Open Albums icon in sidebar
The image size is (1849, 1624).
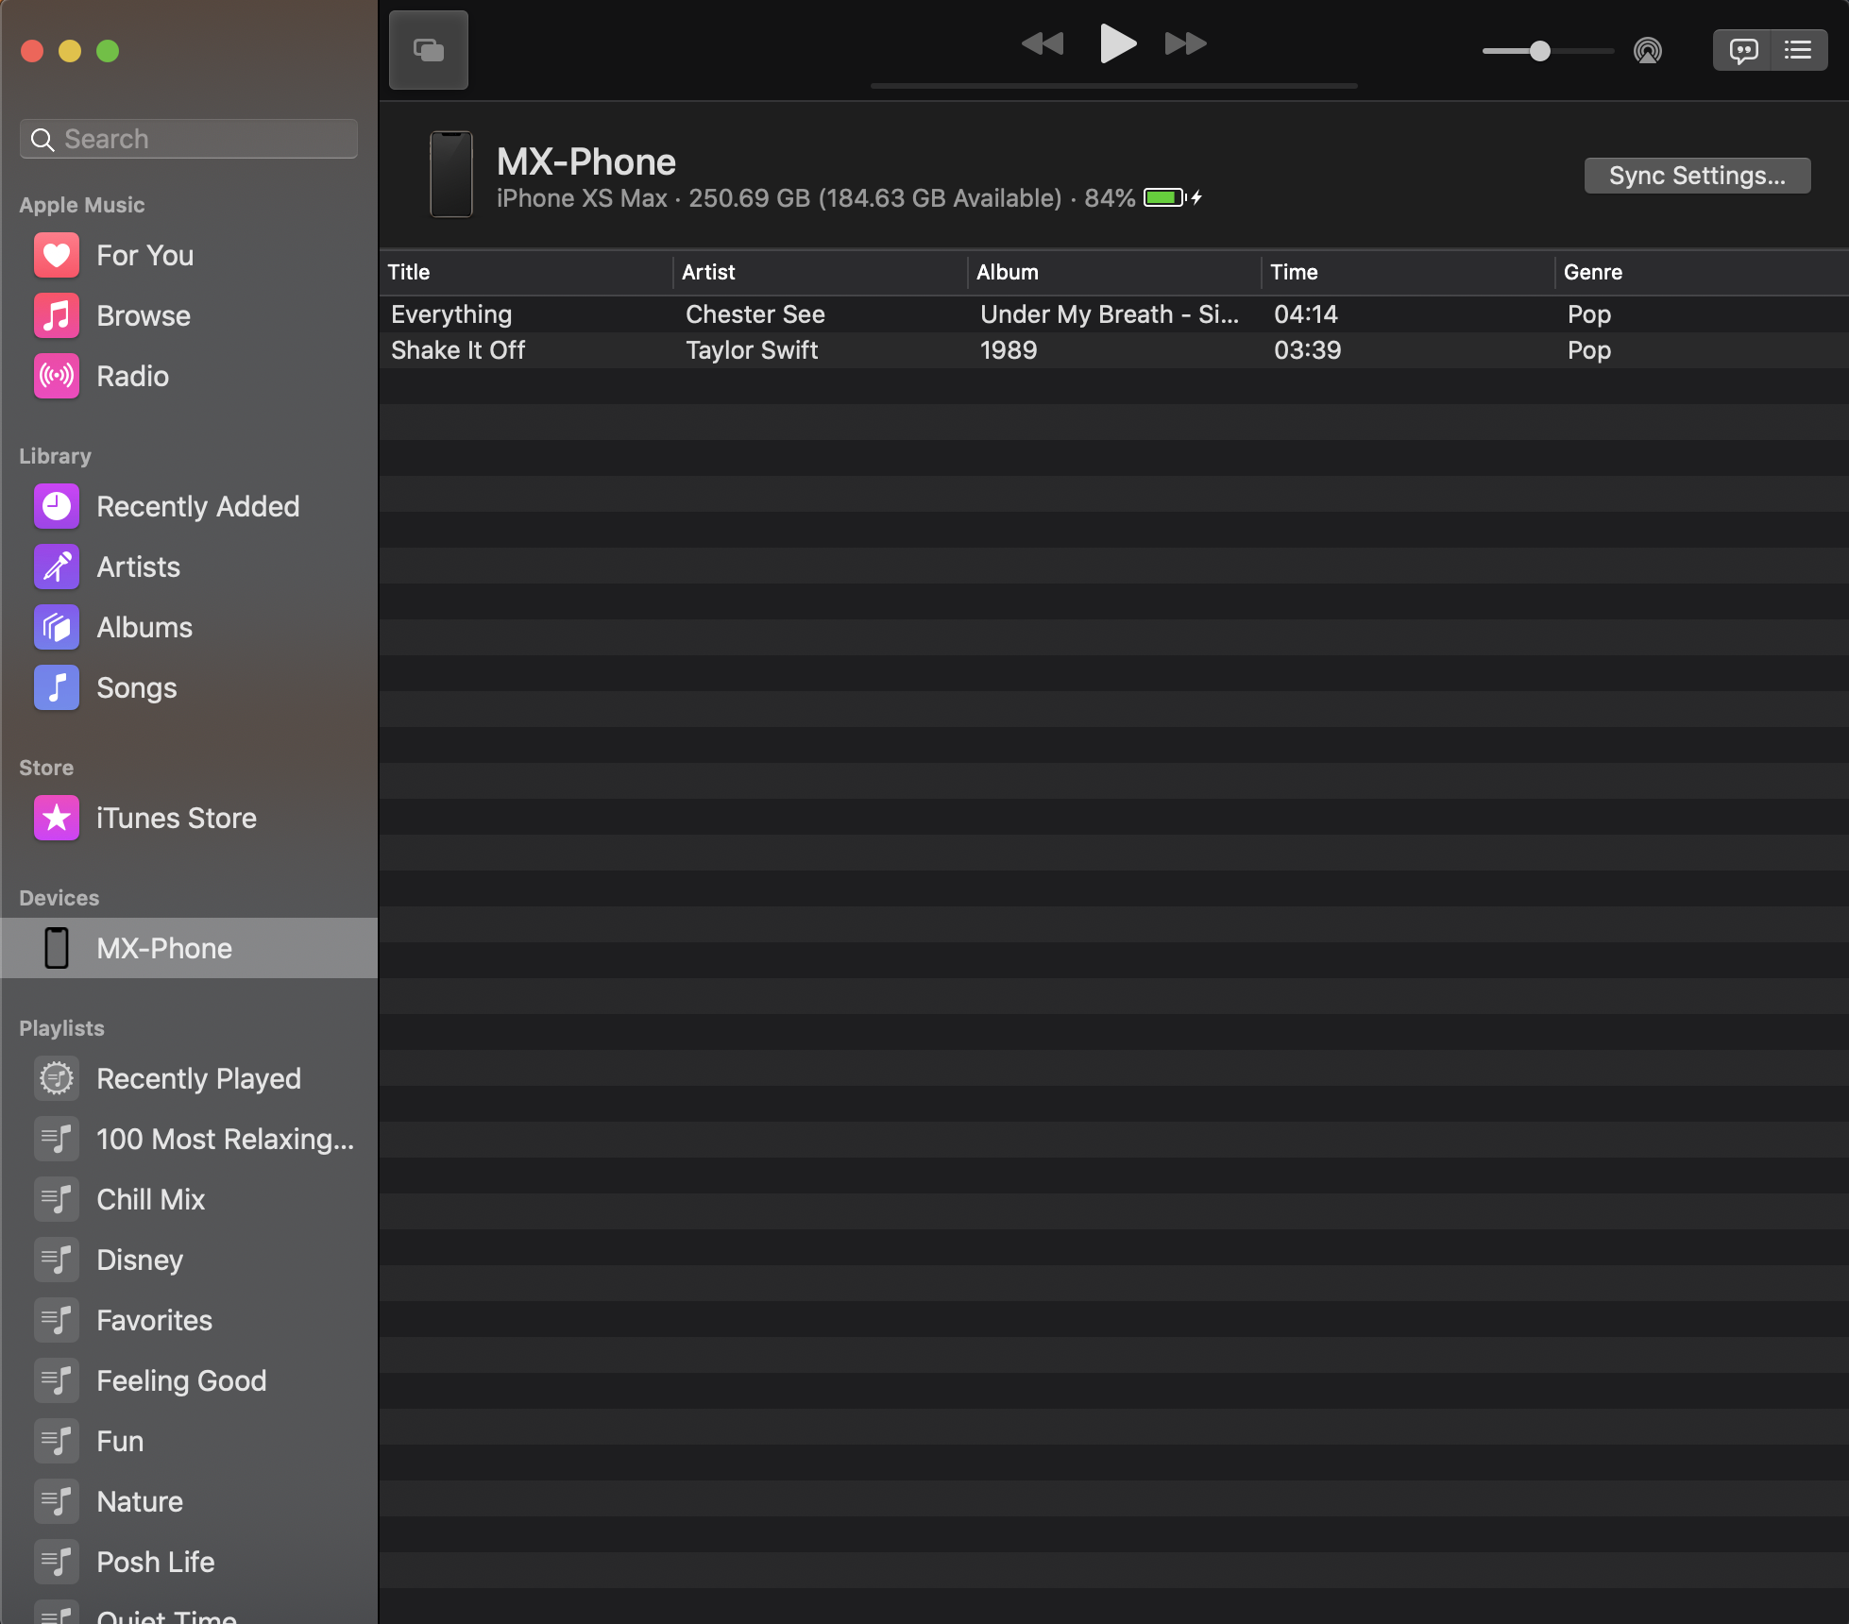[57, 627]
